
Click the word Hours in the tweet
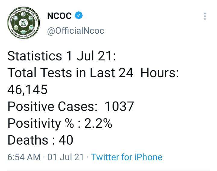pos(159,73)
